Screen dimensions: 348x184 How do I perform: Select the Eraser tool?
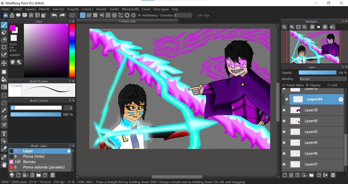point(4,32)
